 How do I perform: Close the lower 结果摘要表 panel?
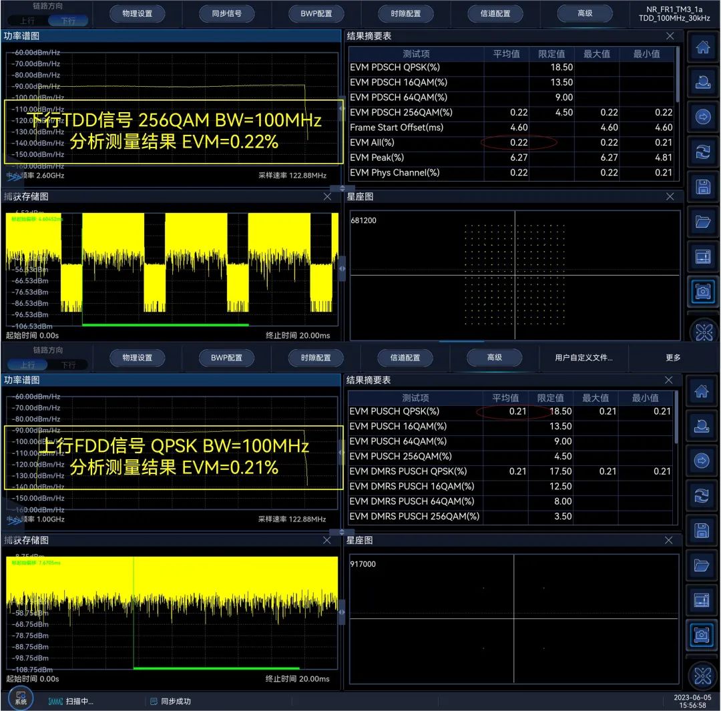tap(668, 380)
